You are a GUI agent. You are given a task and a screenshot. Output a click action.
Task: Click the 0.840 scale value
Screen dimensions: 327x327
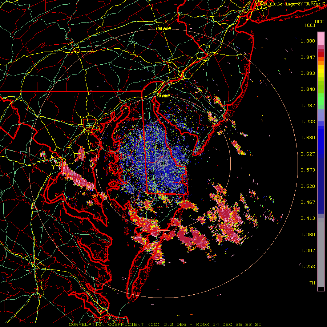coord(308,89)
